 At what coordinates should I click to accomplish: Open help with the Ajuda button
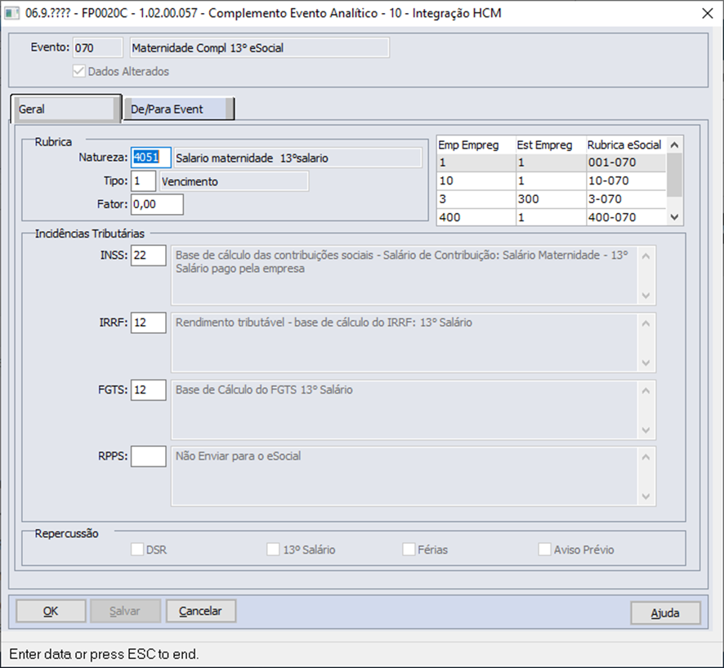tap(665, 612)
